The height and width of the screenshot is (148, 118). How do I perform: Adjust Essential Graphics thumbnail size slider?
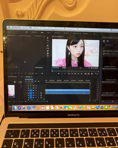tap(103, 101)
